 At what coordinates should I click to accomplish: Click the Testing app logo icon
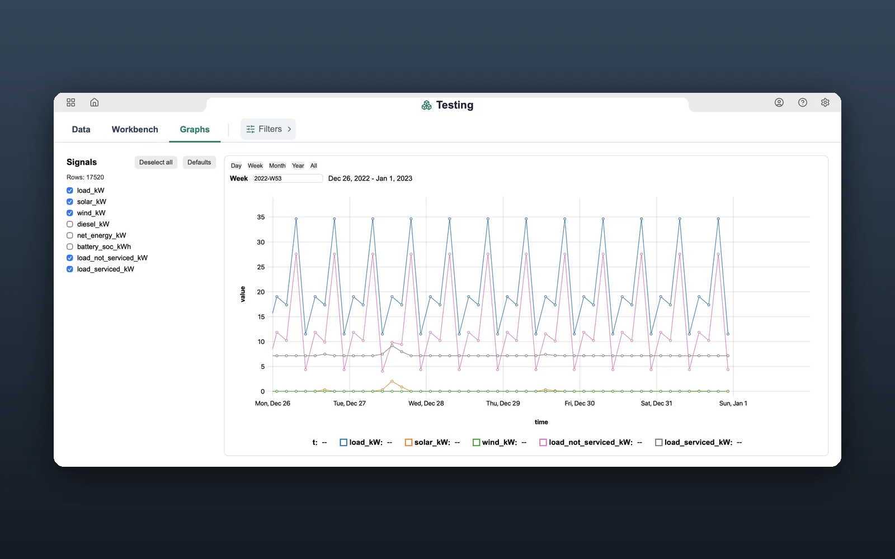[x=426, y=105]
